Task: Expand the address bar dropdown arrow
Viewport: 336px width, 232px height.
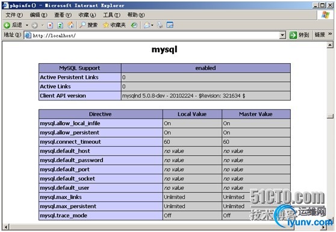Action: (282, 35)
